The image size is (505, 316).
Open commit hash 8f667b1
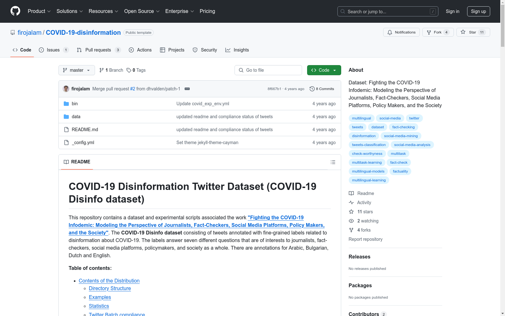274,89
